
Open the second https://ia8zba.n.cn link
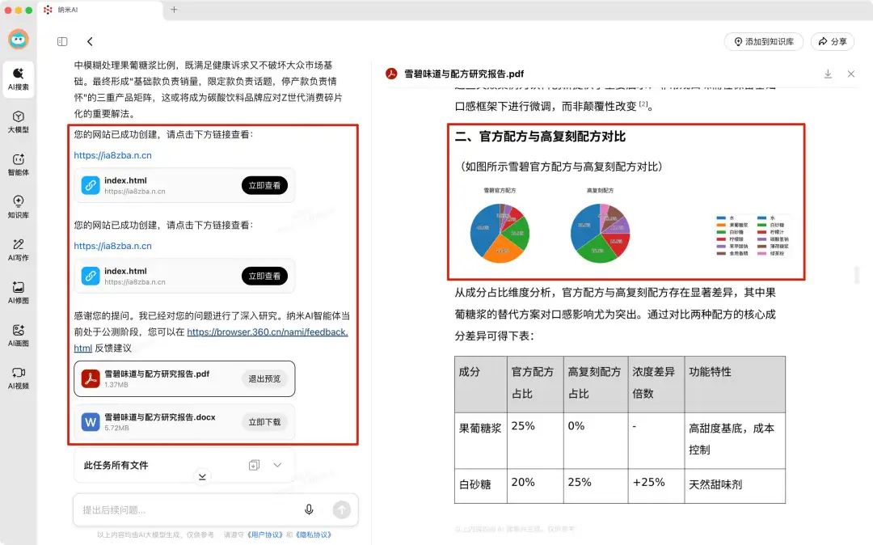pyautogui.click(x=113, y=246)
